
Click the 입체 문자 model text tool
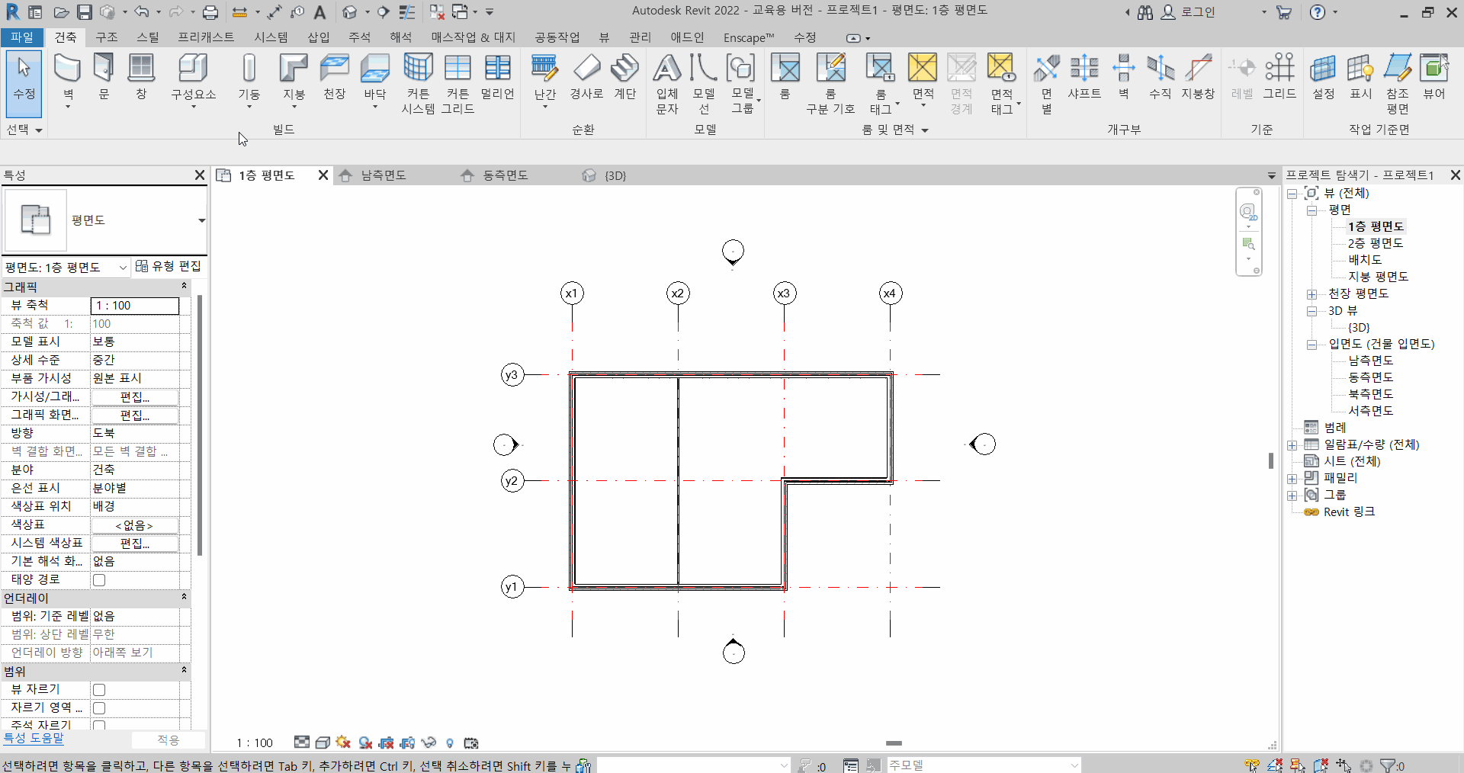click(667, 84)
